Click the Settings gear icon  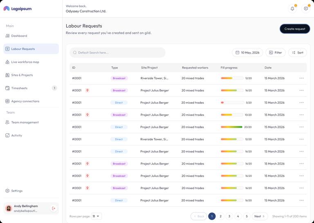(7, 191)
